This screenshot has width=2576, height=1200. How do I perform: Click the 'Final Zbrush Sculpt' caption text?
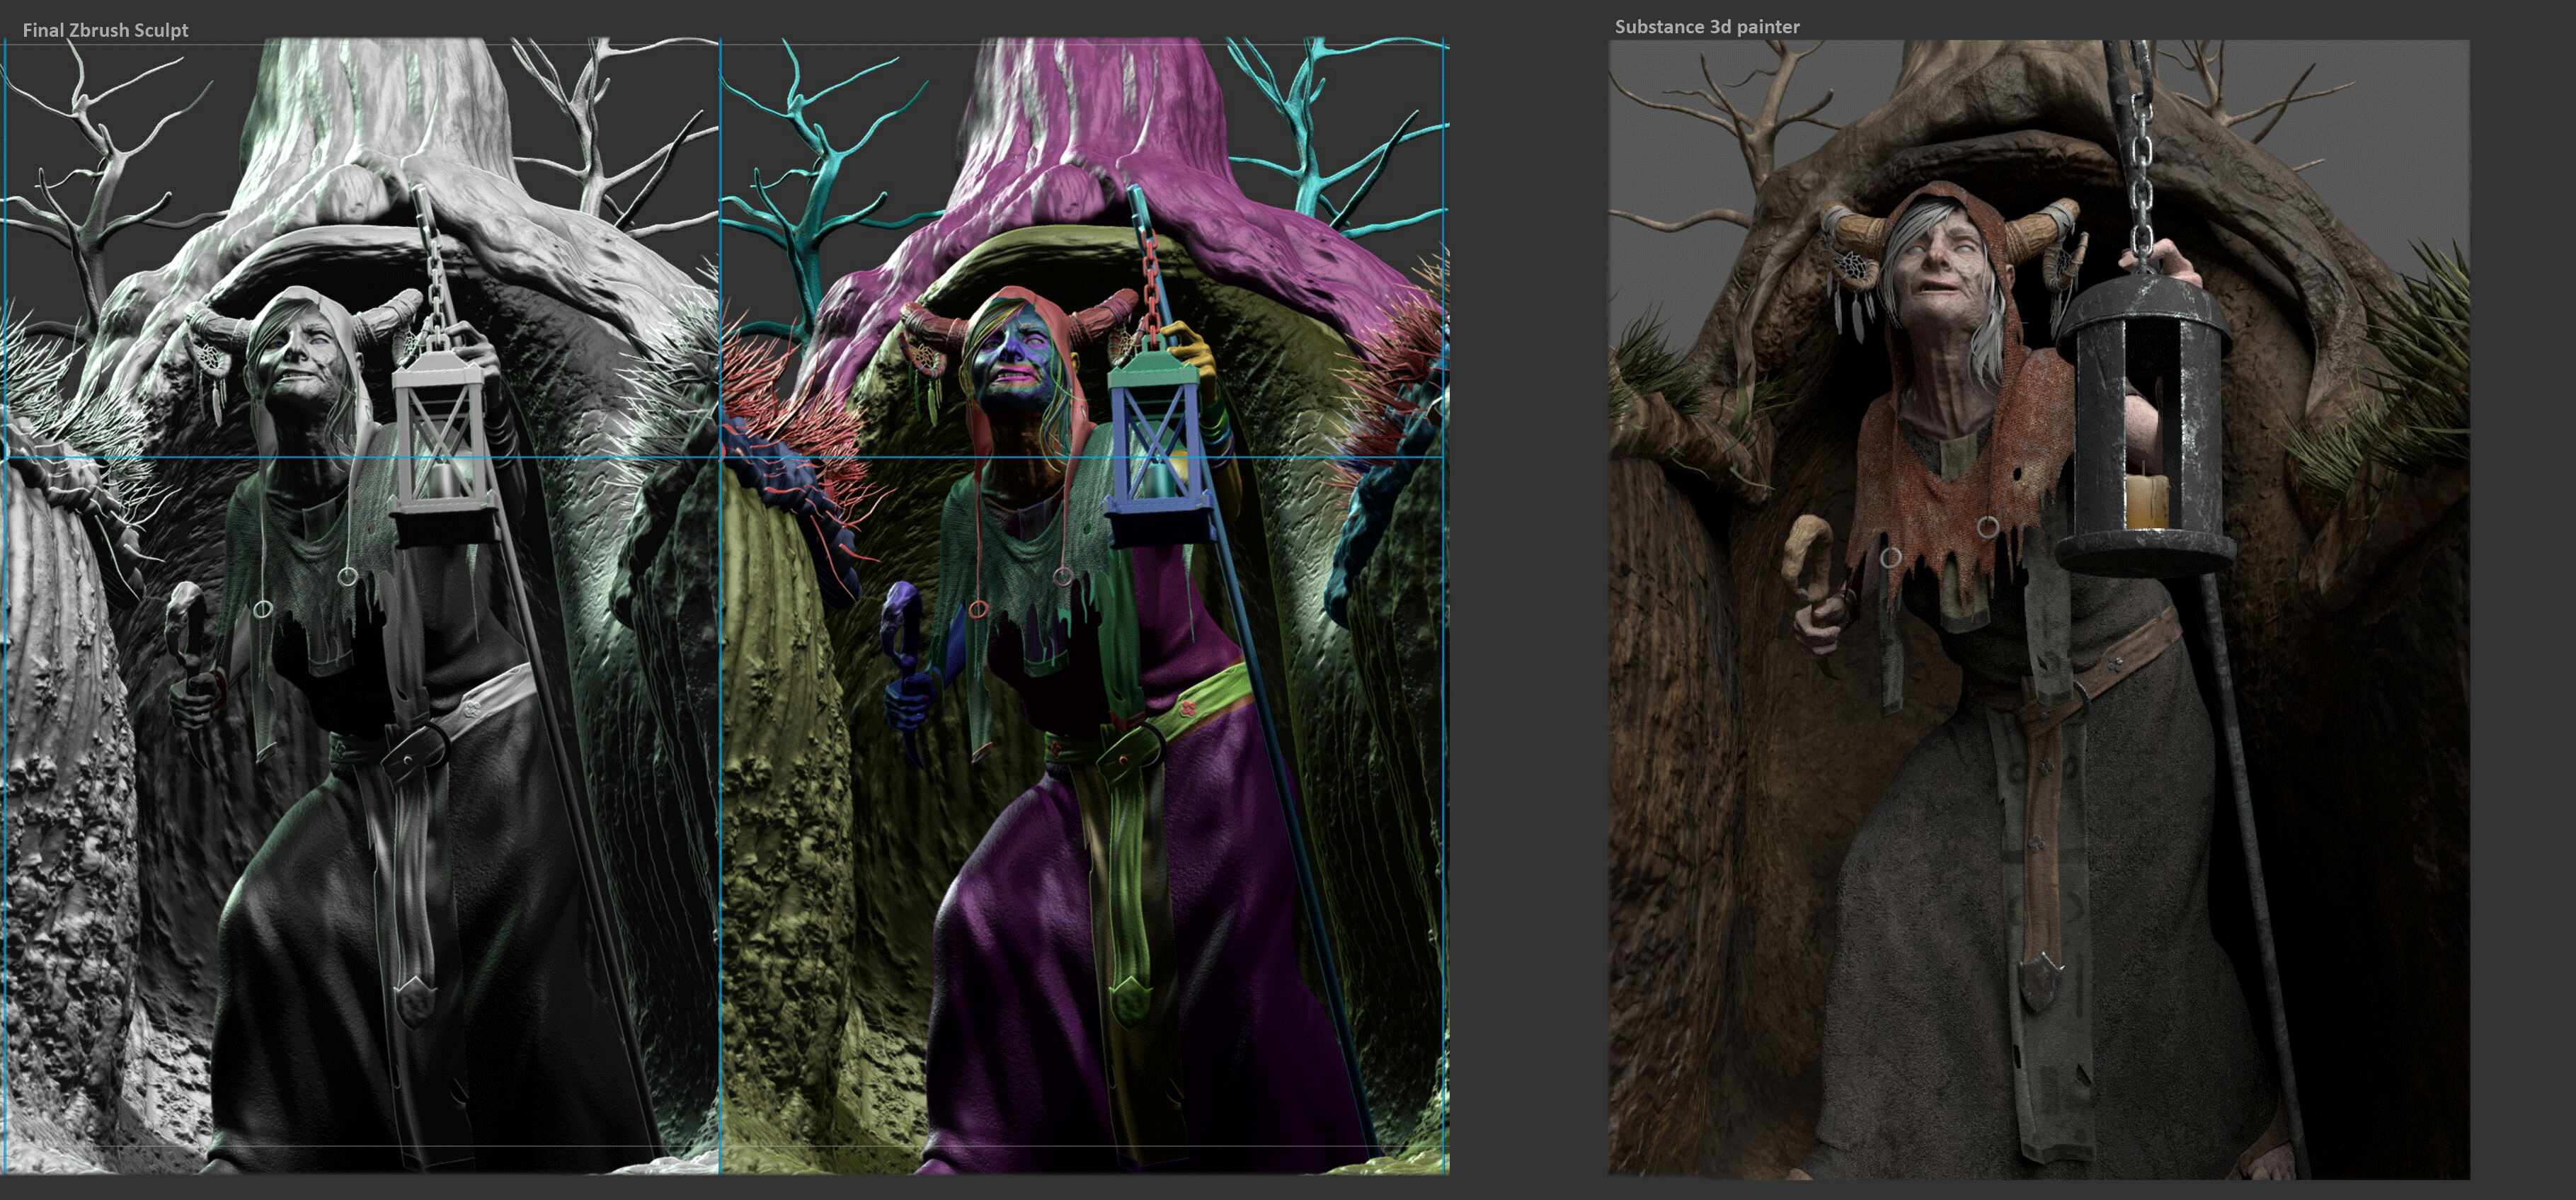point(105,30)
